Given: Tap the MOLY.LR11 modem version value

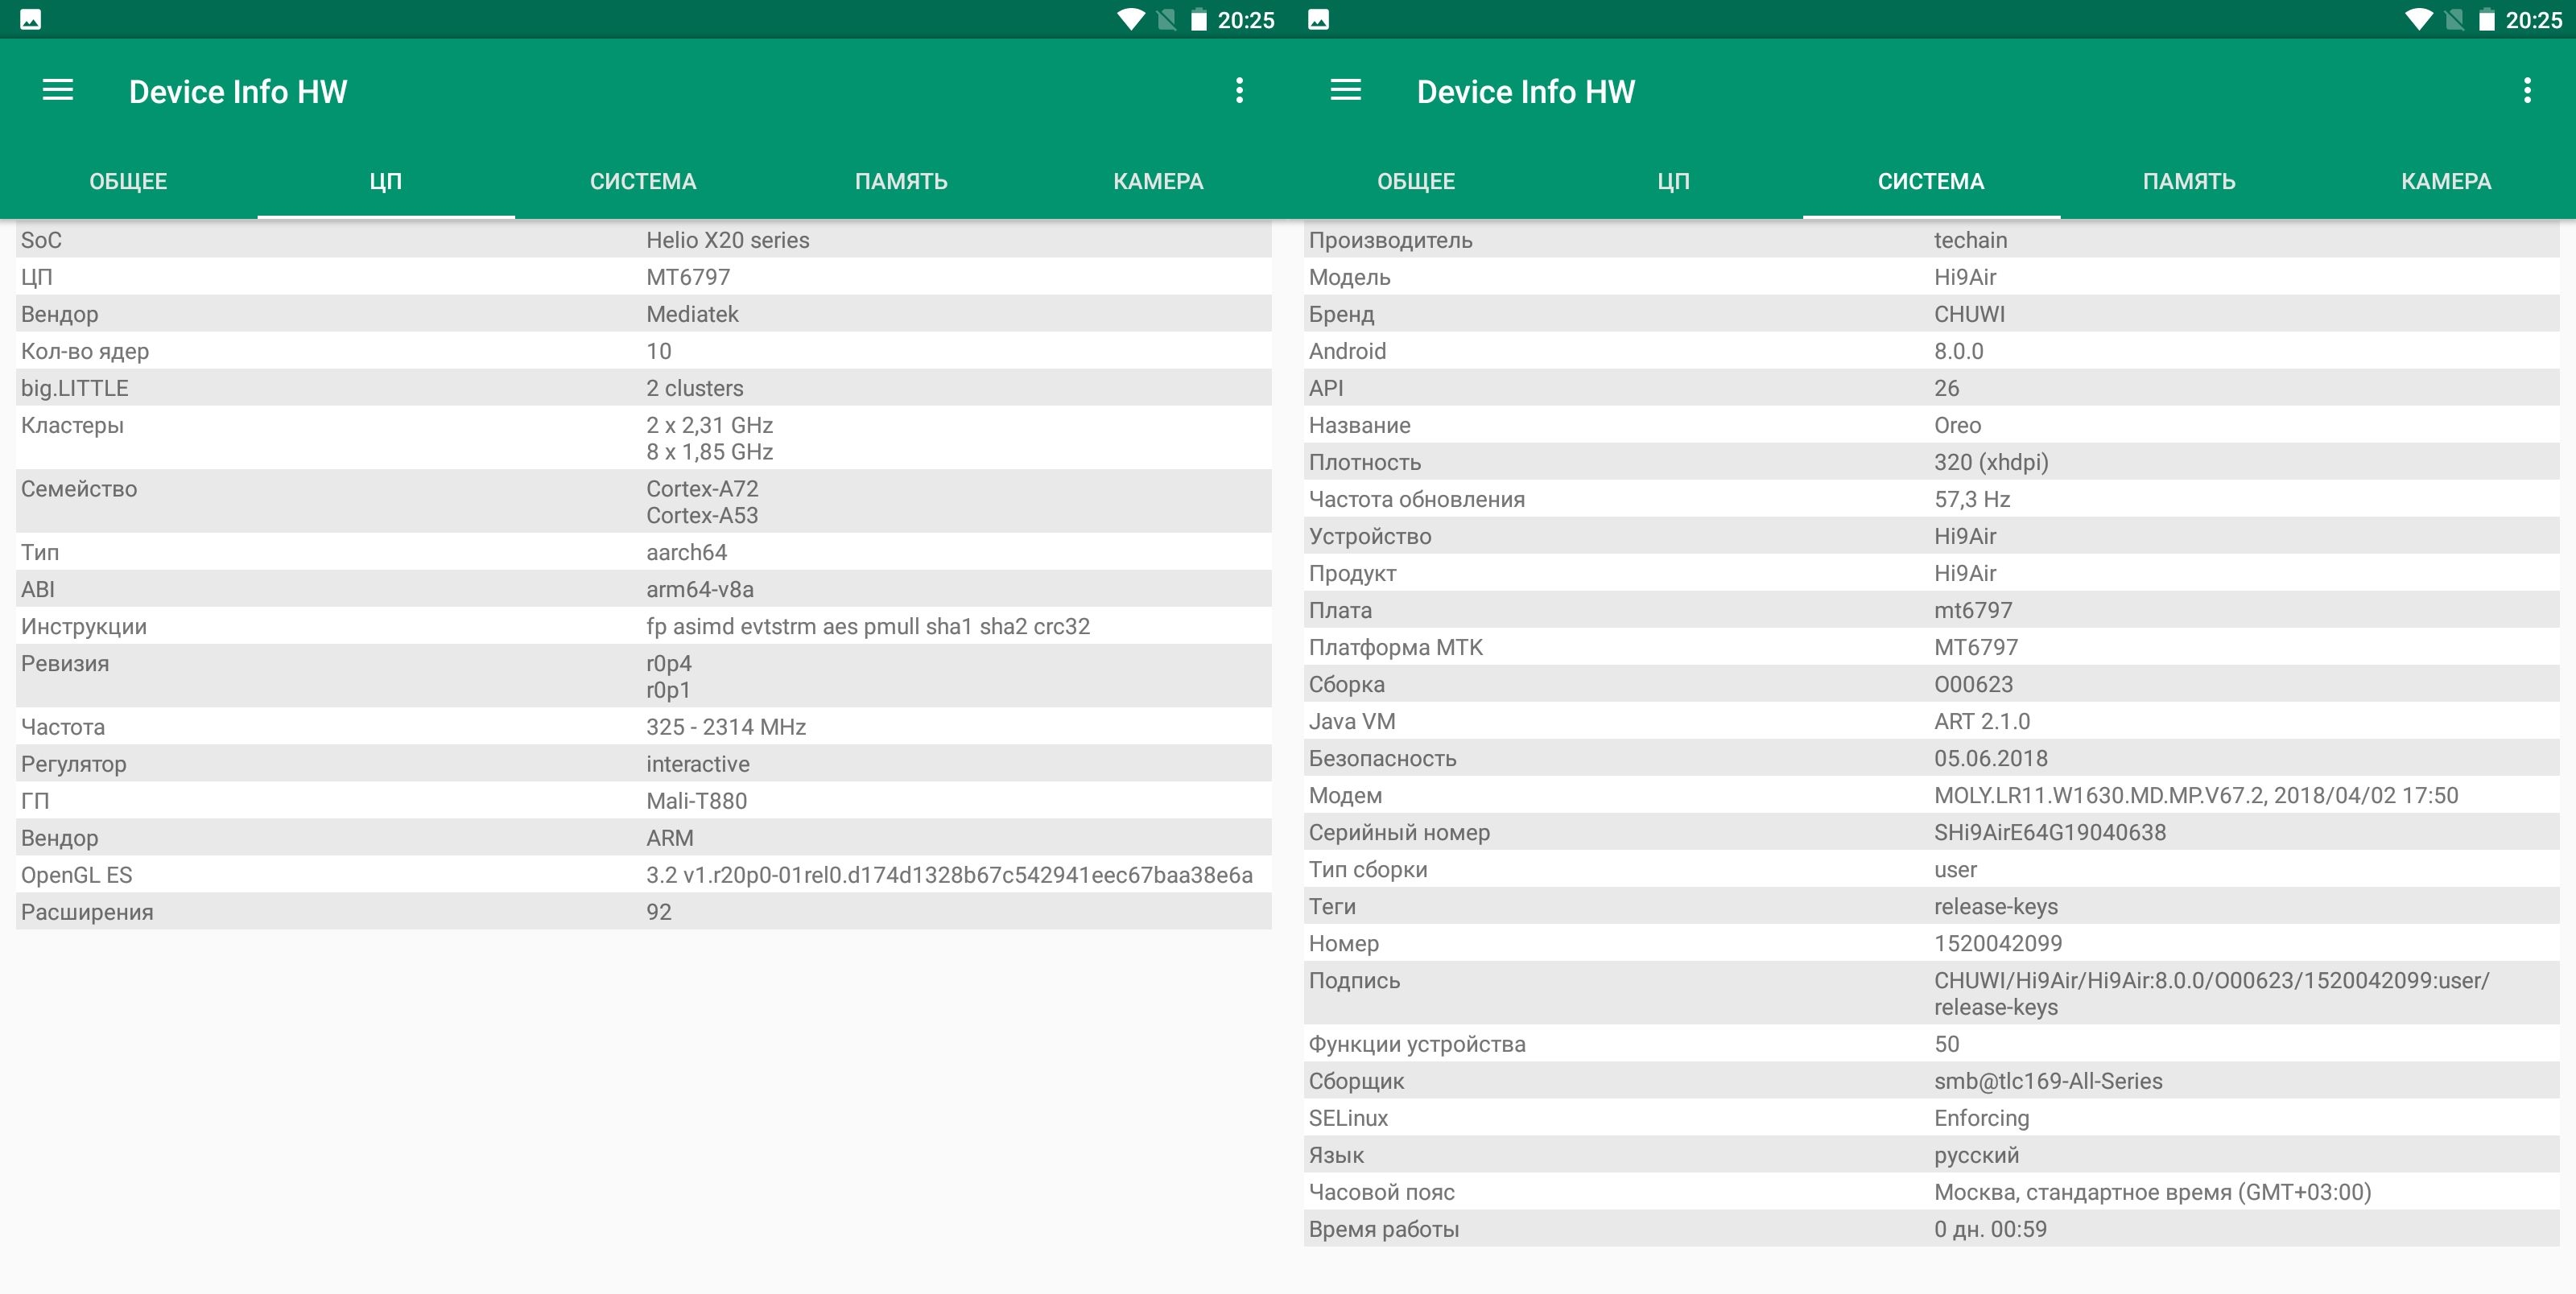Looking at the screenshot, I should click(2196, 795).
